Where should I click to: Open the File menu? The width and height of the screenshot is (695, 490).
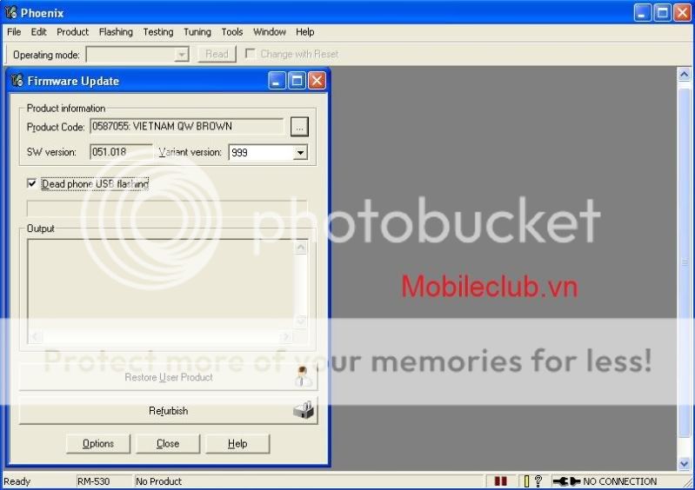coord(14,32)
